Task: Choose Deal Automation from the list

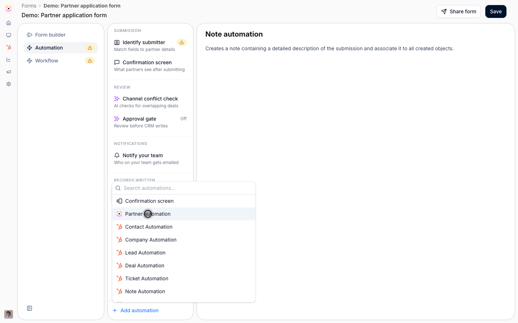Action: click(x=184, y=266)
